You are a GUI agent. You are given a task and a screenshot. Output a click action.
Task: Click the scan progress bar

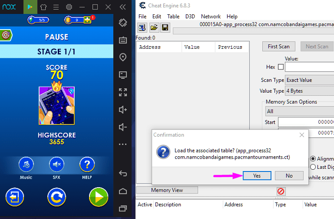(253, 31)
